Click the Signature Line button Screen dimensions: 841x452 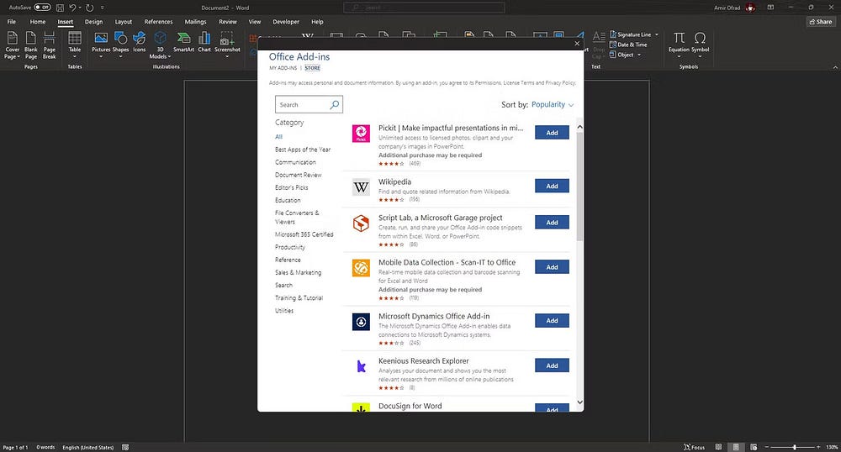[630, 34]
